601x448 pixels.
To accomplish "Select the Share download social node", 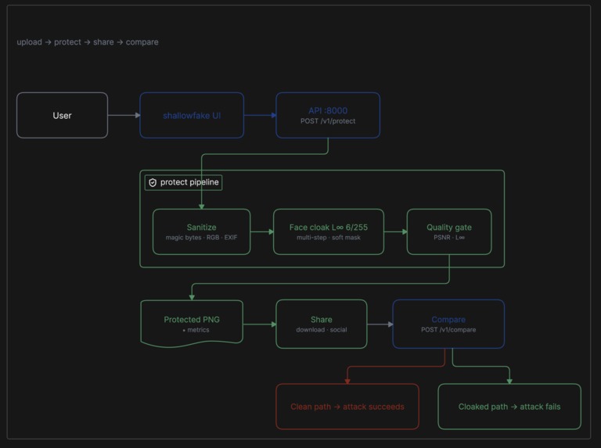I will [321, 324].
